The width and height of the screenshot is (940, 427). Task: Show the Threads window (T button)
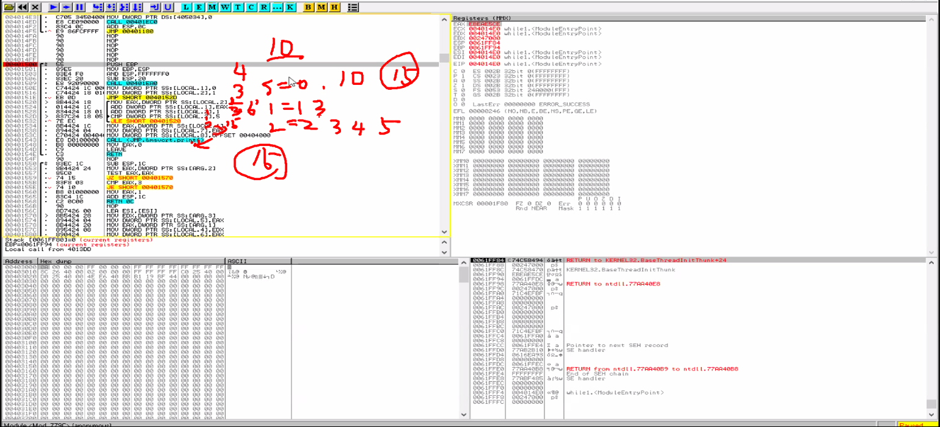click(237, 7)
